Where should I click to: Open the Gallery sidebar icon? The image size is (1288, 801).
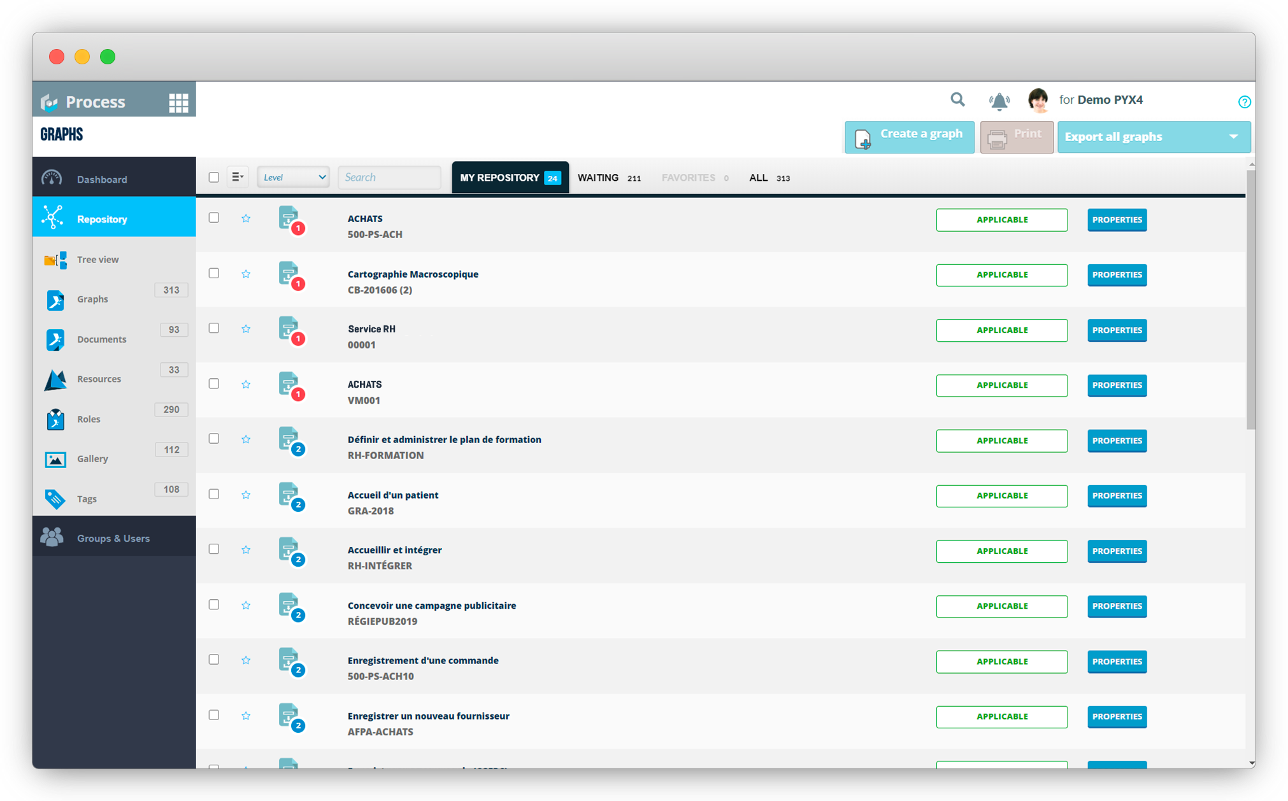click(55, 458)
